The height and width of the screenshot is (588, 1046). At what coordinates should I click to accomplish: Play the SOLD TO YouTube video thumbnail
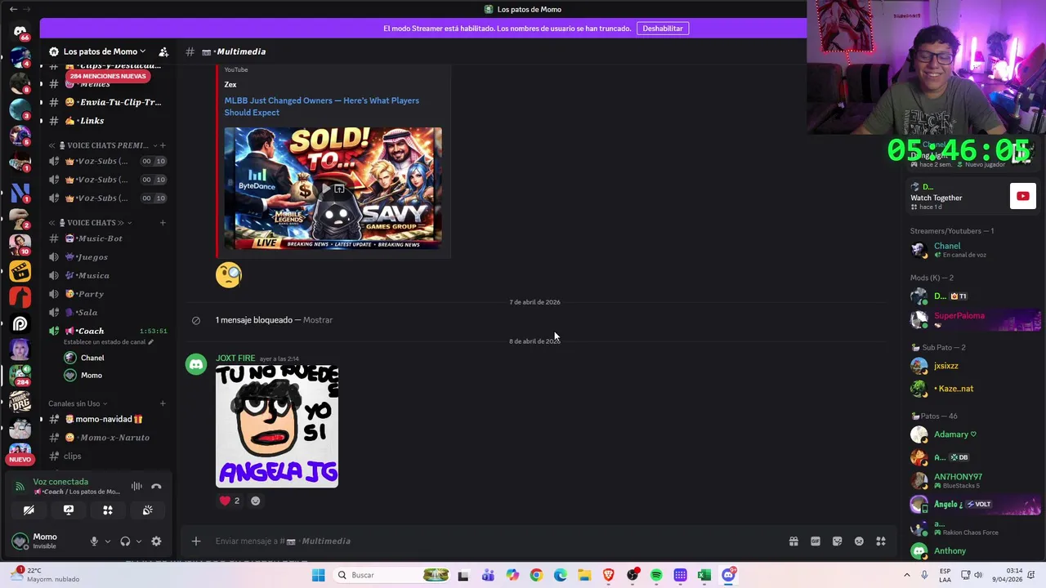[x=333, y=188]
